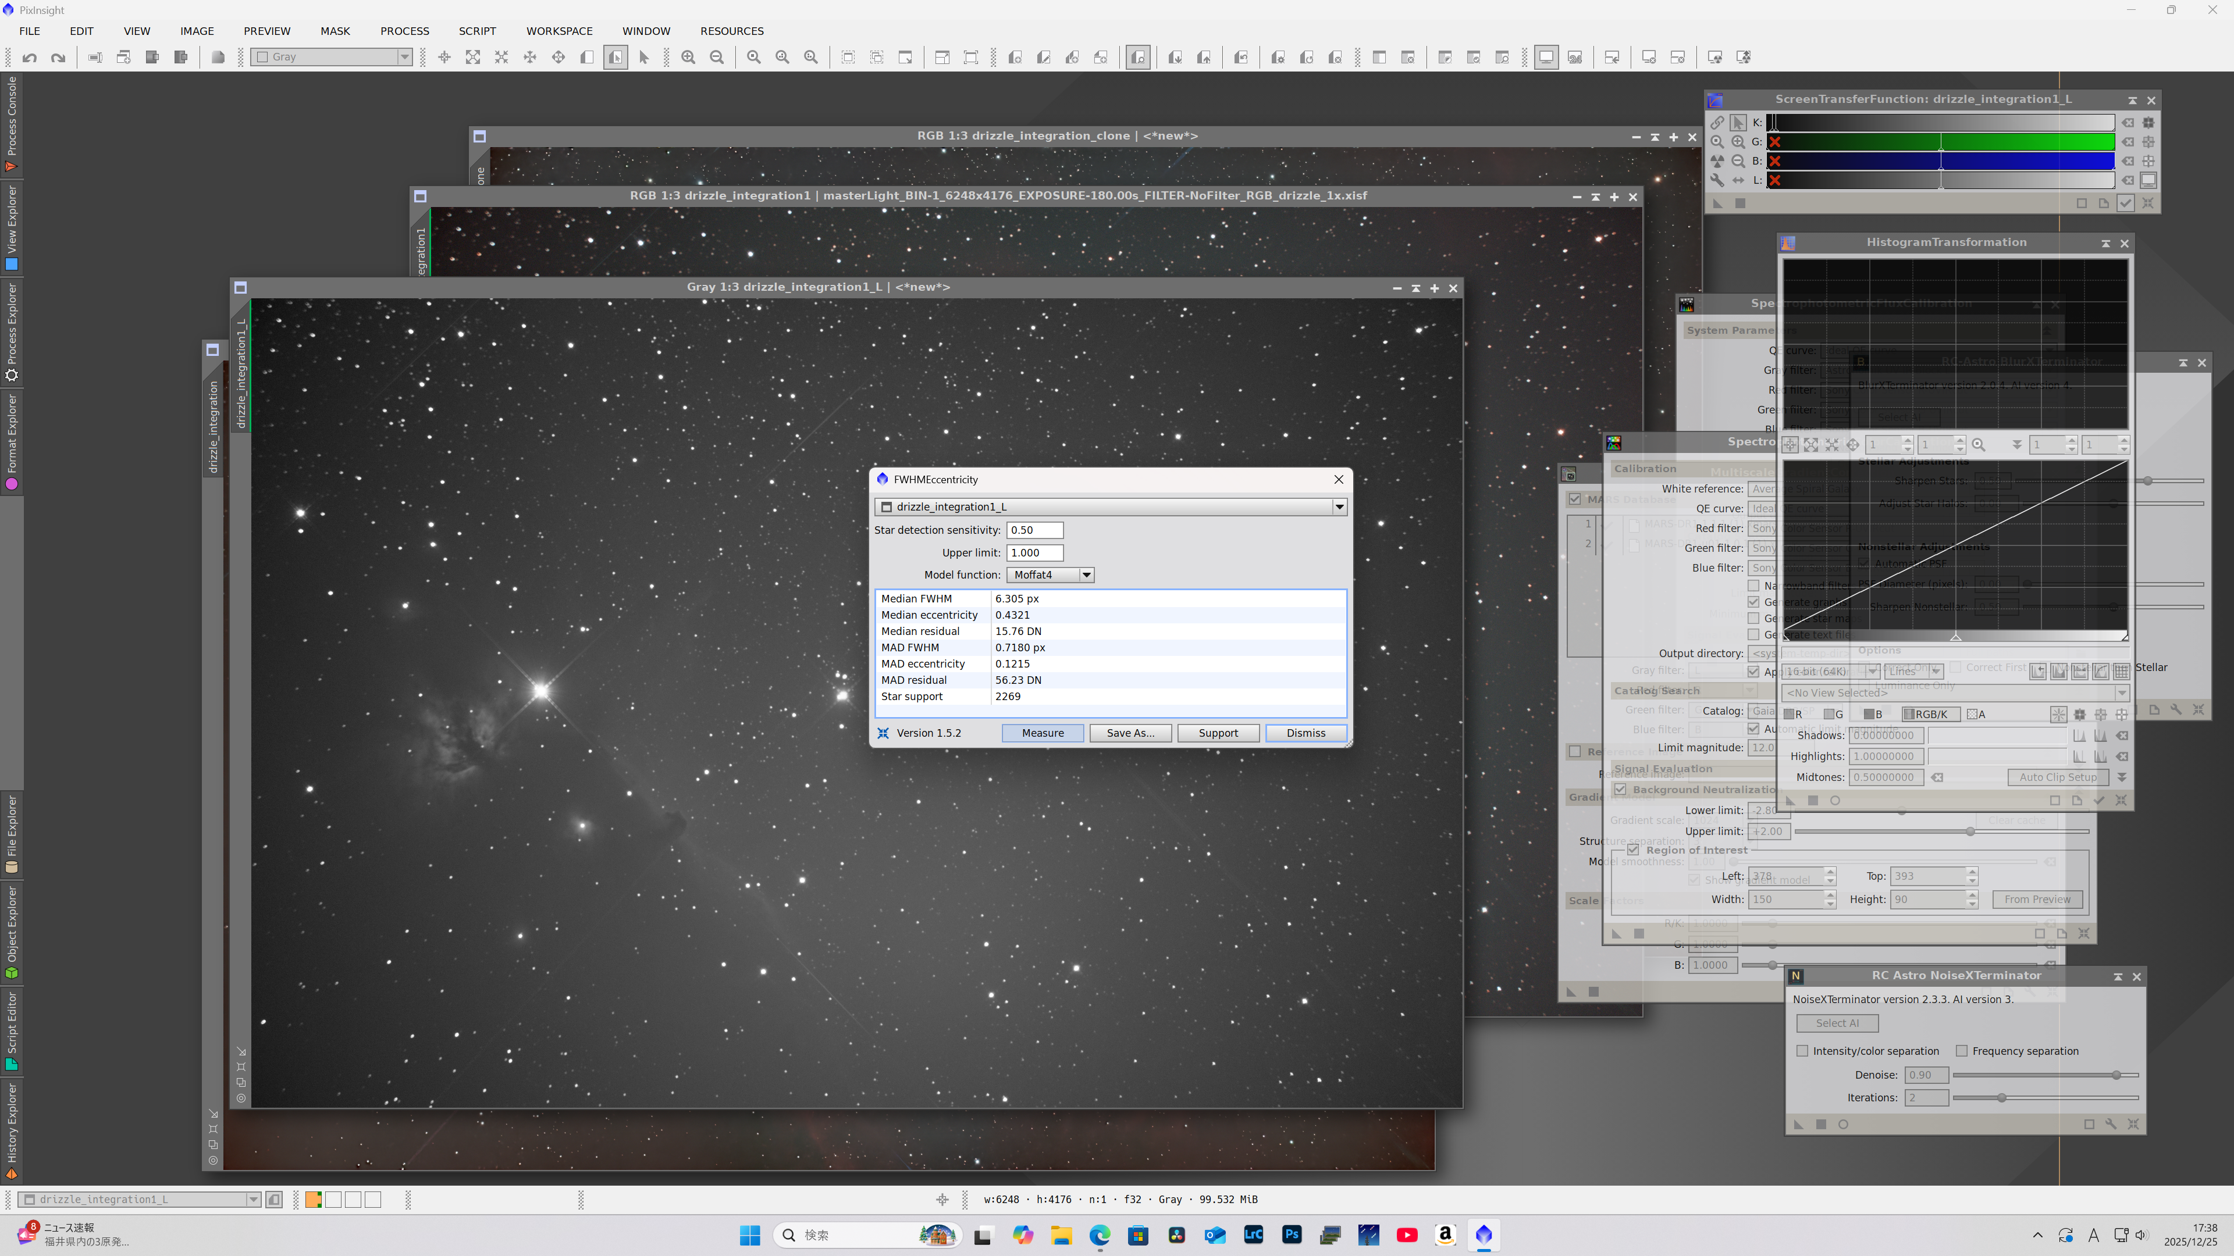Toggle the Region of Interest checkbox

click(1633, 850)
